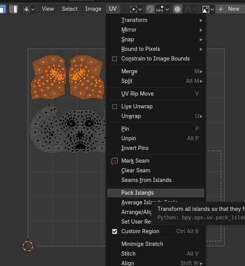
Task: Expand Round to Pixels submenu
Action: [x=156, y=49]
